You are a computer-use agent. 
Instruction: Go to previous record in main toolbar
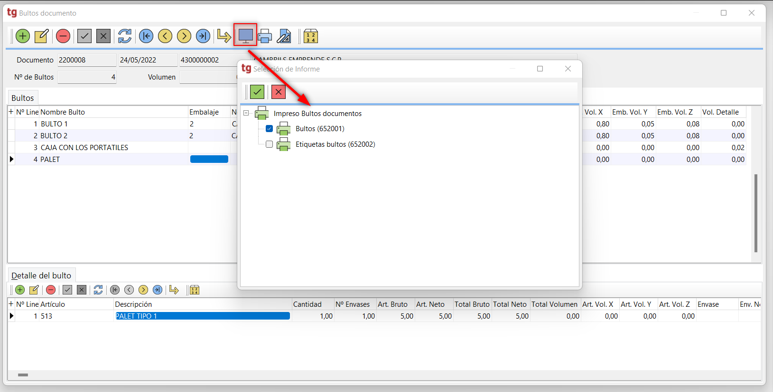coord(165,36)
